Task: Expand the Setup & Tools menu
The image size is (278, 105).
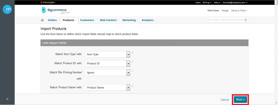Action: click(x=239, y=11)
